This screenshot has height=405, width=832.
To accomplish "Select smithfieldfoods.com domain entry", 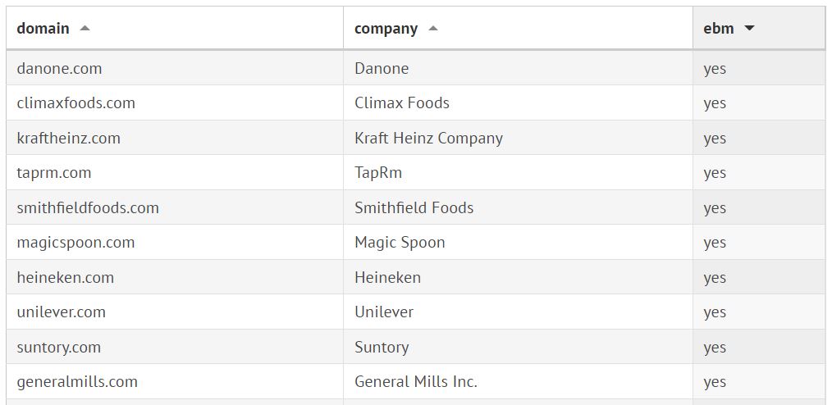I will coord(88,207).
